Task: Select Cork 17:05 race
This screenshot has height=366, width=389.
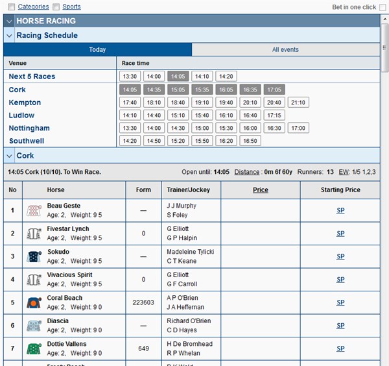Action: (274, 90)
